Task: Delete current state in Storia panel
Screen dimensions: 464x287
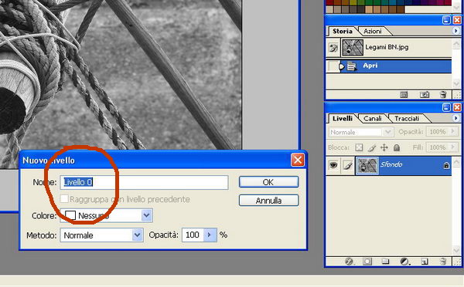Action: click(443, 95)
